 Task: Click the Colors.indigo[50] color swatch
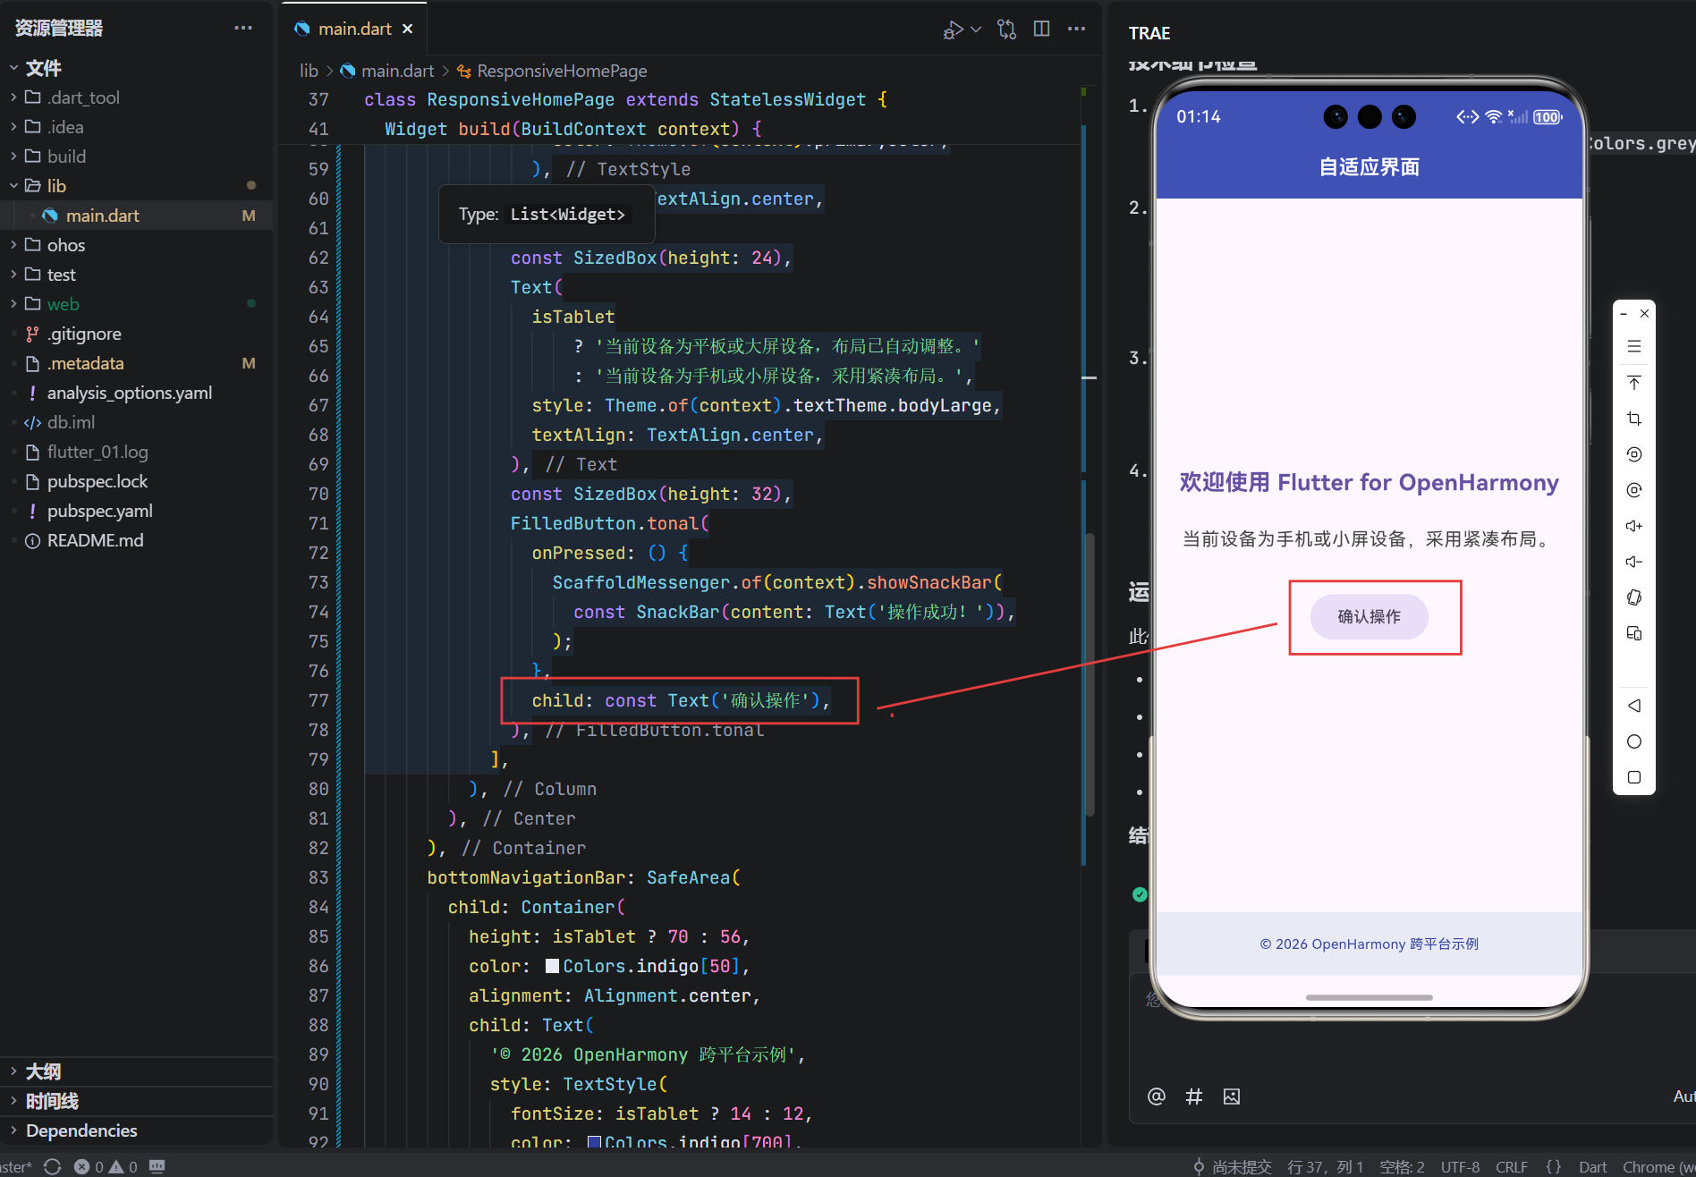click(552, 966)
